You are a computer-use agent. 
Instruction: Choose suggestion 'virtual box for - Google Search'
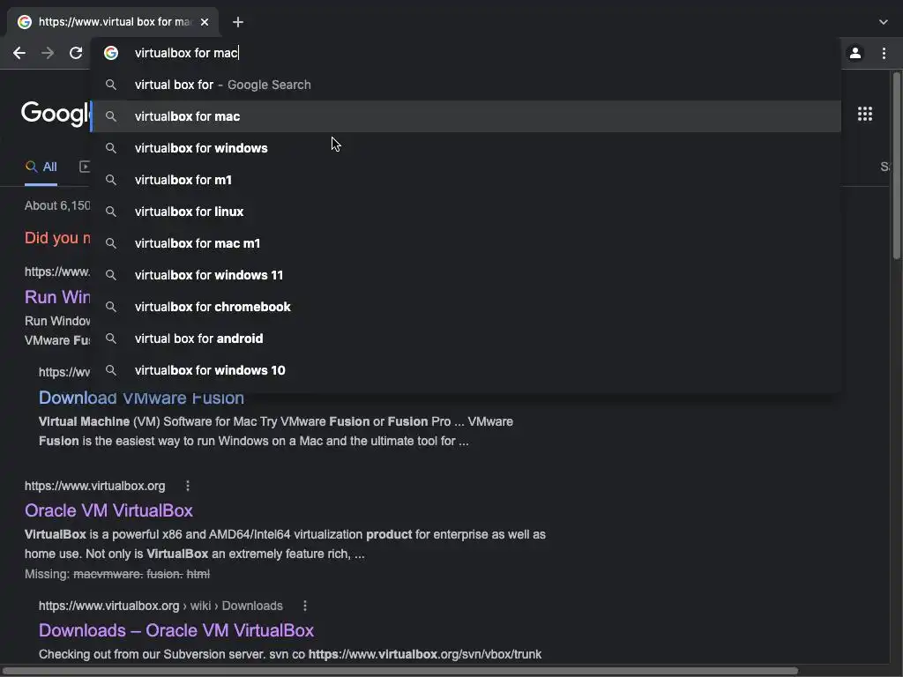[x=466, y=85]
